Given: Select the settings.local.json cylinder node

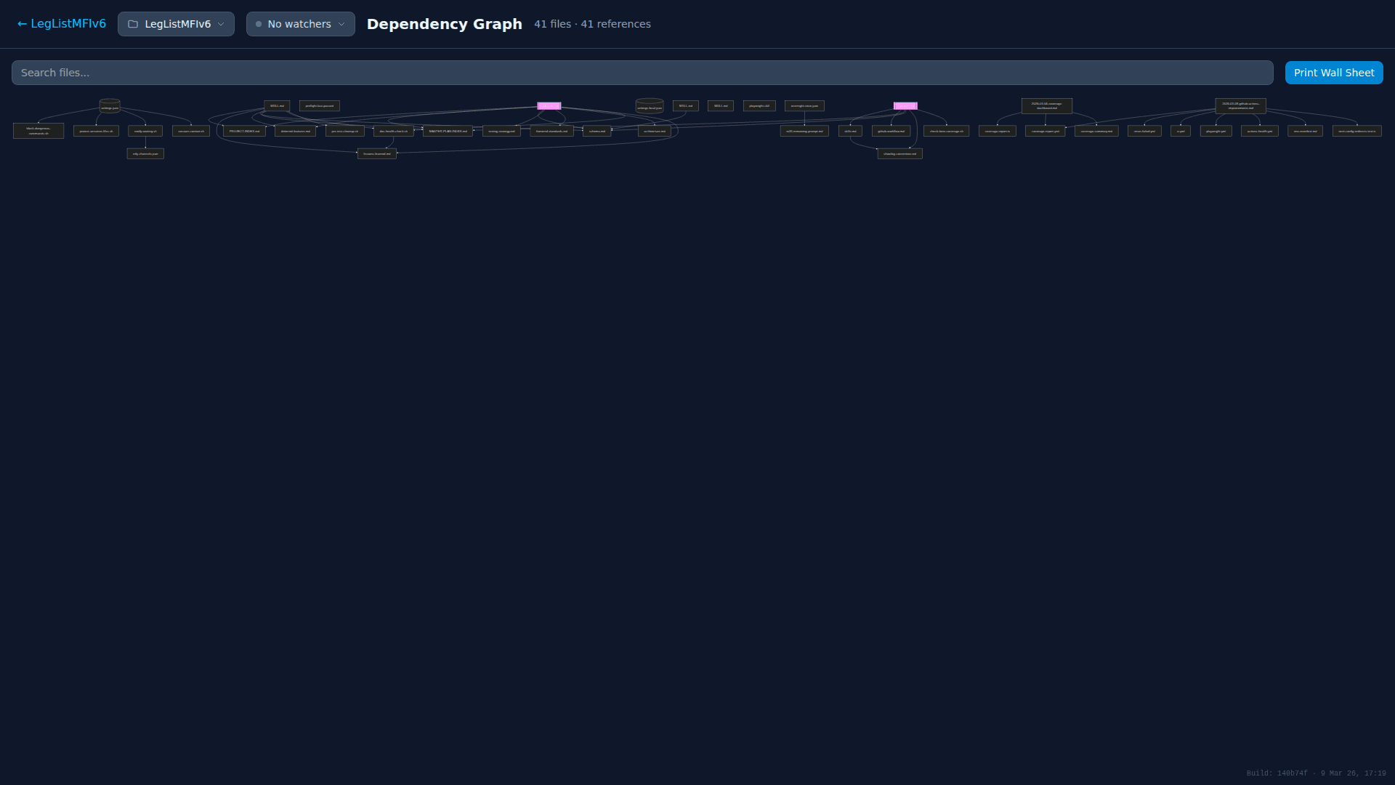Looking at the screenshot, I should coord(649,108).
